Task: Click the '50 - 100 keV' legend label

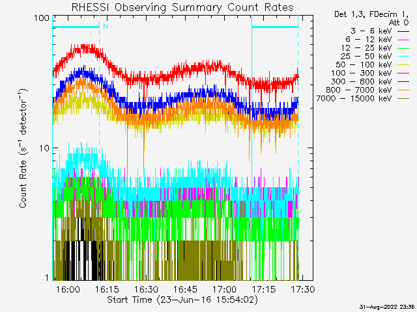Action: (364, 65)
